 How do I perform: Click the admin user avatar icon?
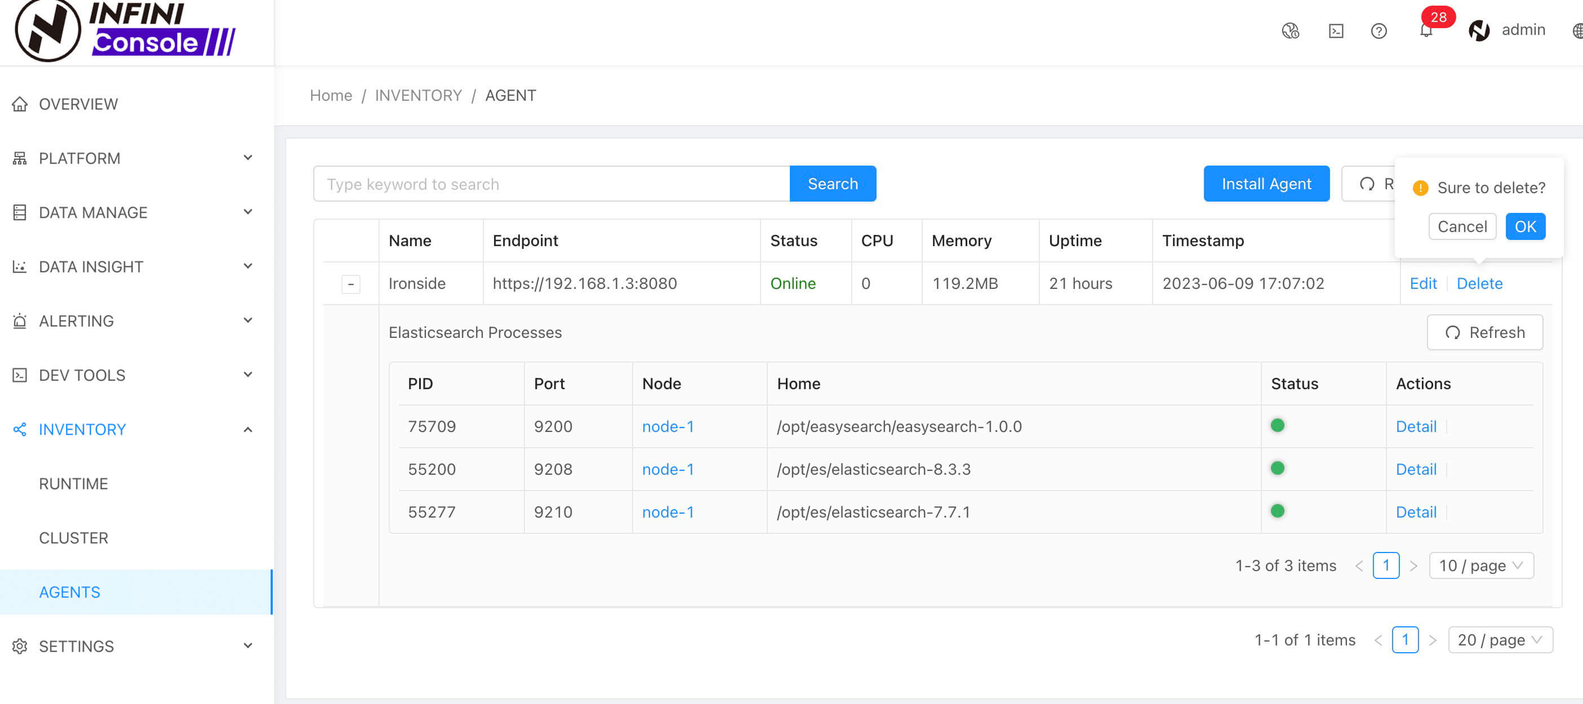point(1479,31)
